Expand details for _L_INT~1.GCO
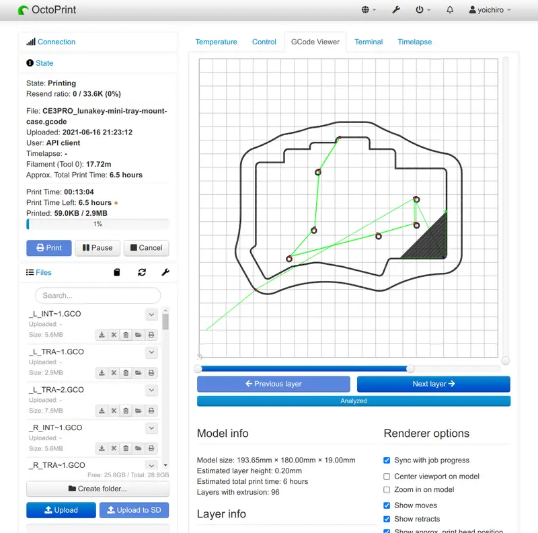This screenshot has height=533, width=538. [151, 315]
